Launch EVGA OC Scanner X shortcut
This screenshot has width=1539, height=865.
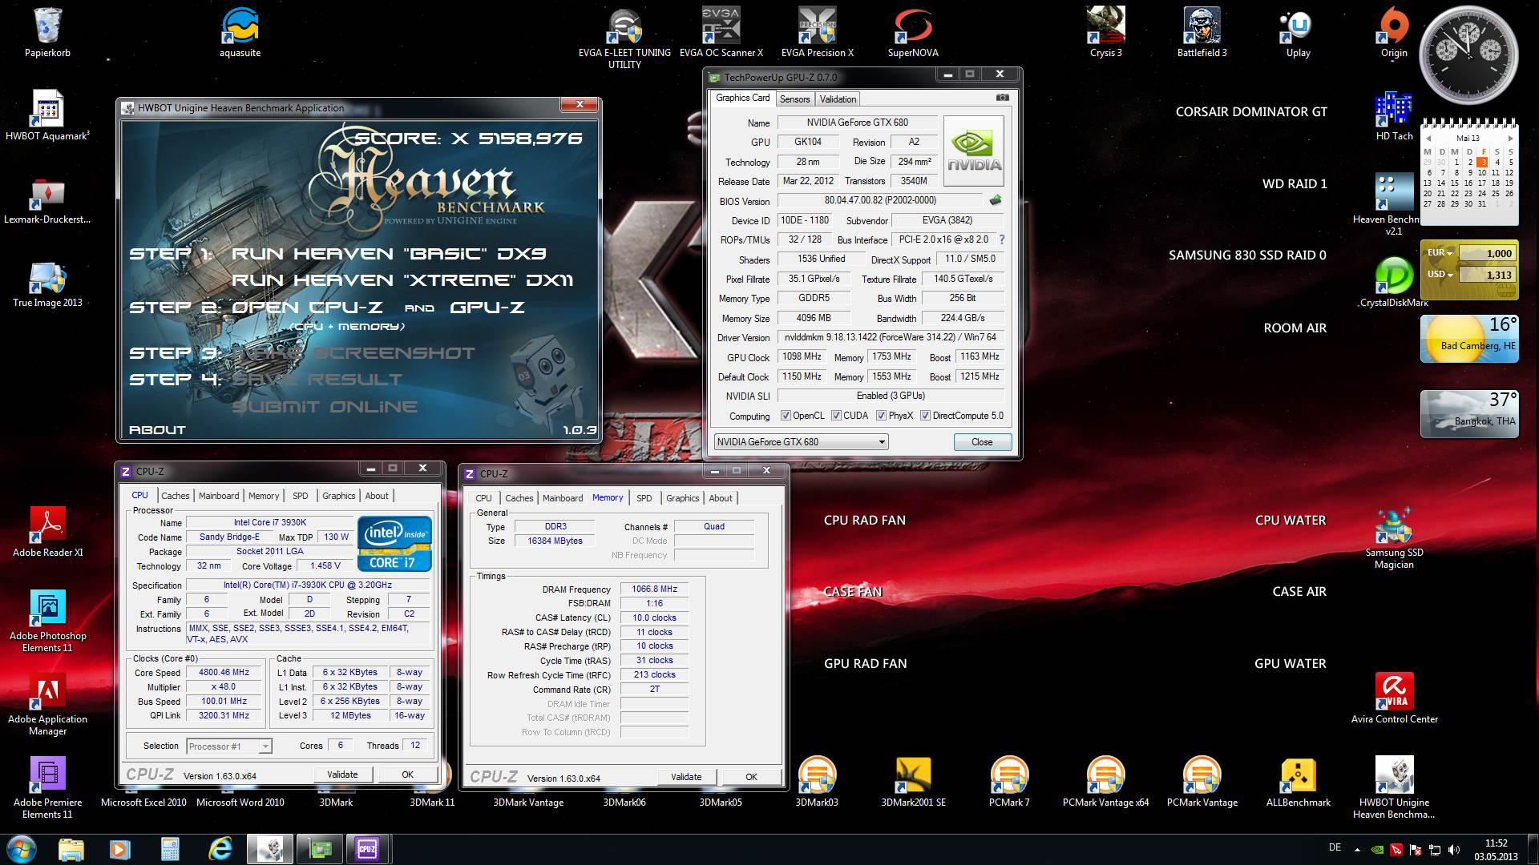(x=721, y=32)
